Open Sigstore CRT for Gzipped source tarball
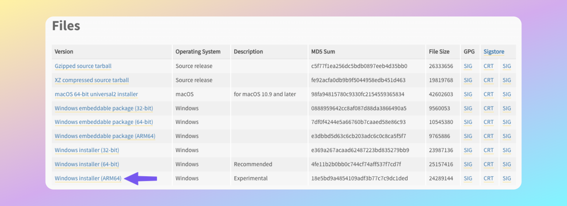The width and height of the screenshot is (567, 206). click(x=488, y=66)
